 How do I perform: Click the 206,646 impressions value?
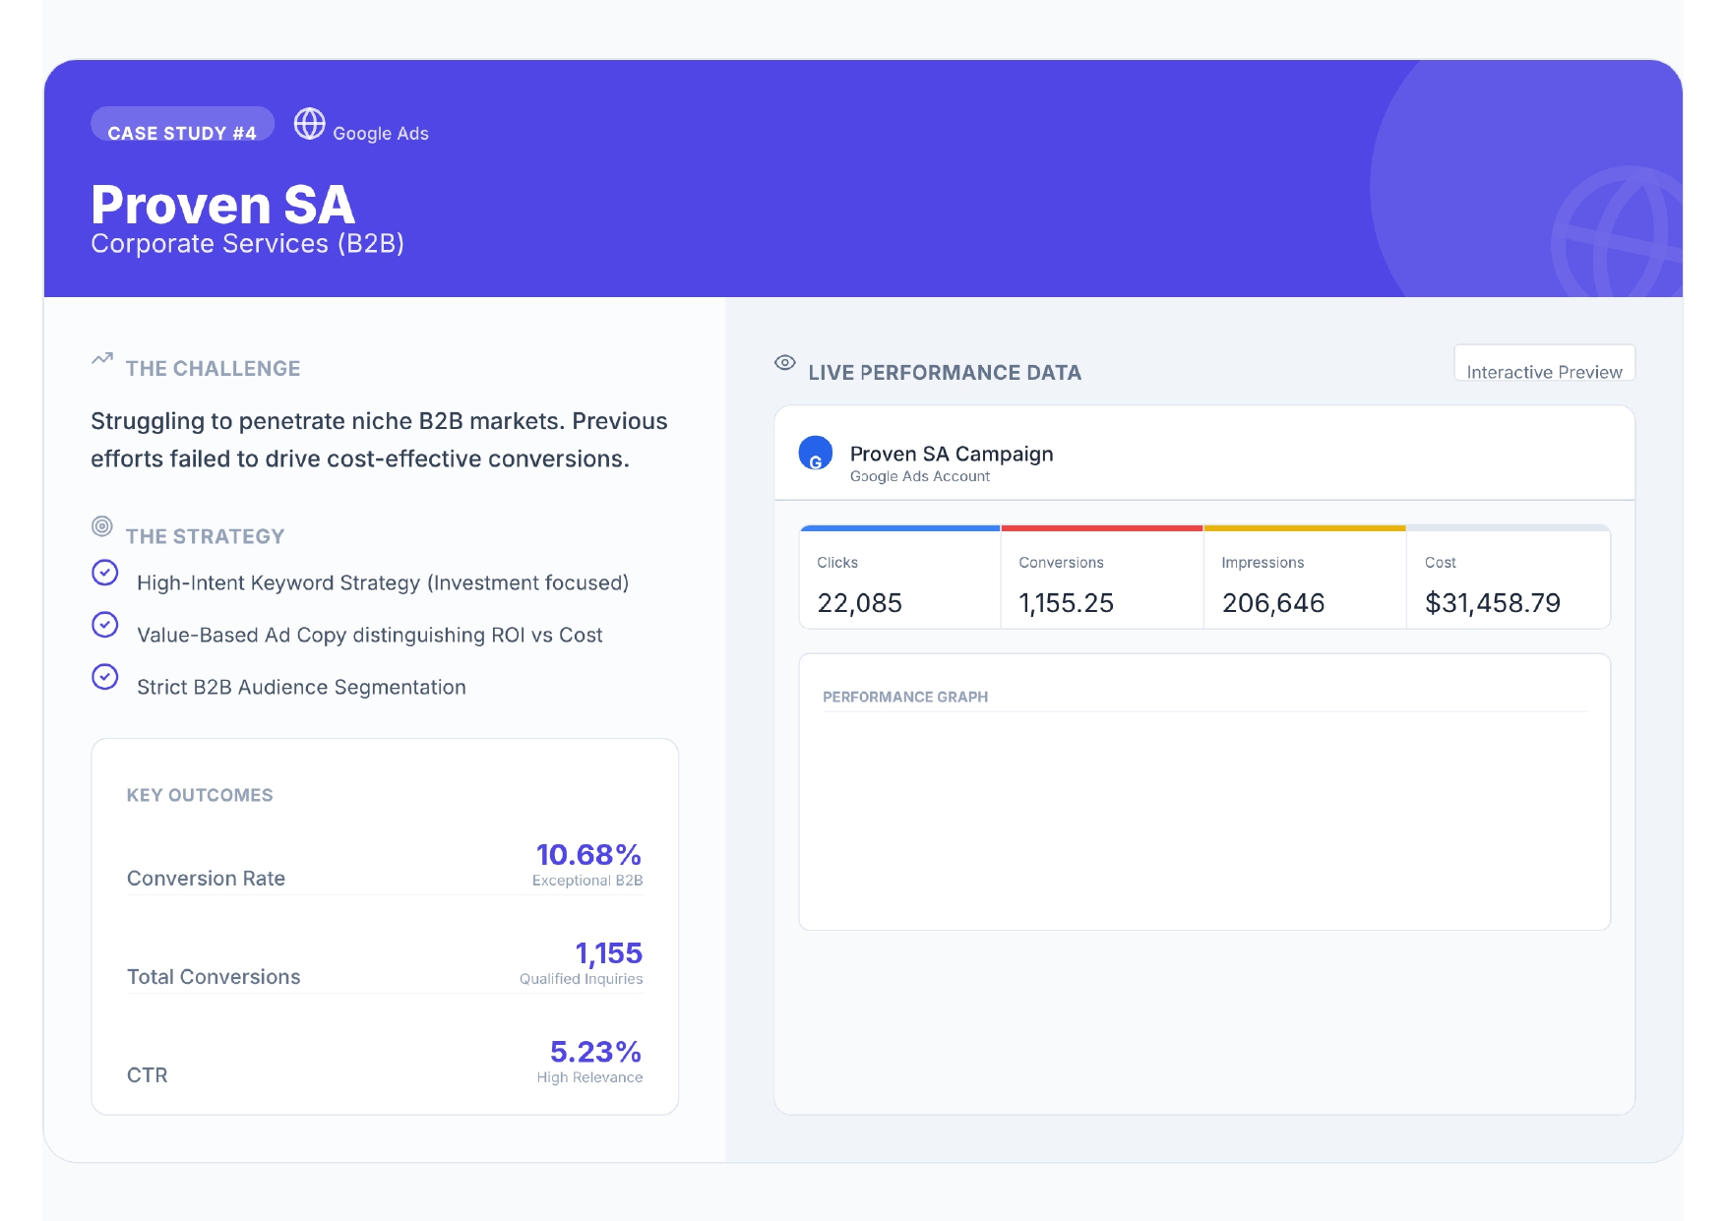pos(1273,603)
